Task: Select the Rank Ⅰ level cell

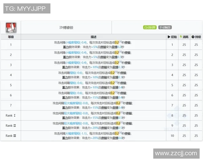Action: [x=11, y=115]
